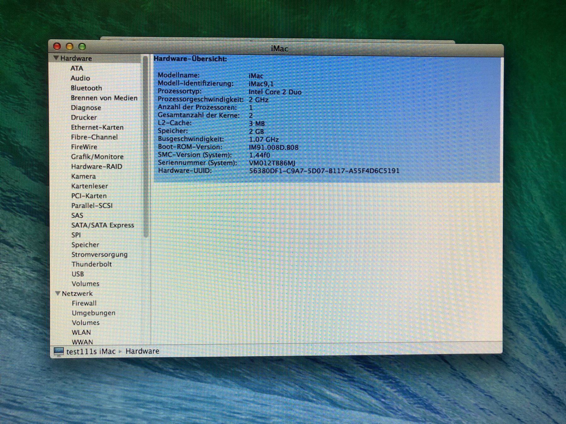Collapse the Hardware section triangle
This screenshot has width=566, height=424.
[56, 58]
